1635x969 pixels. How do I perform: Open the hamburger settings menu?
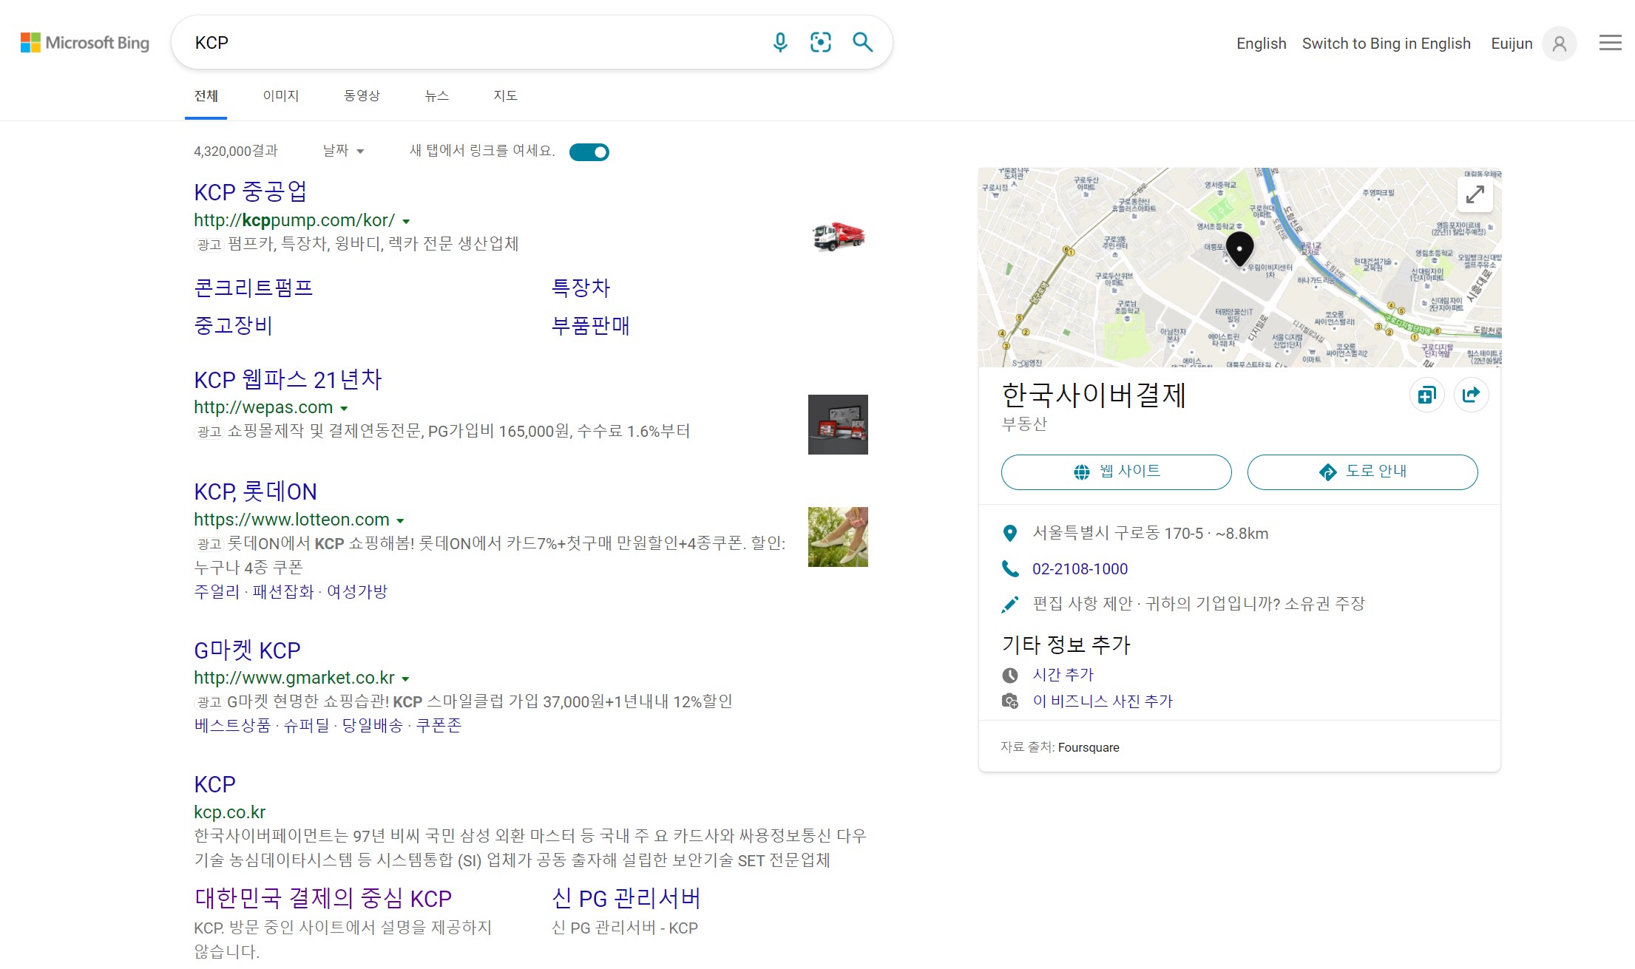click(x=1610, y=43)
